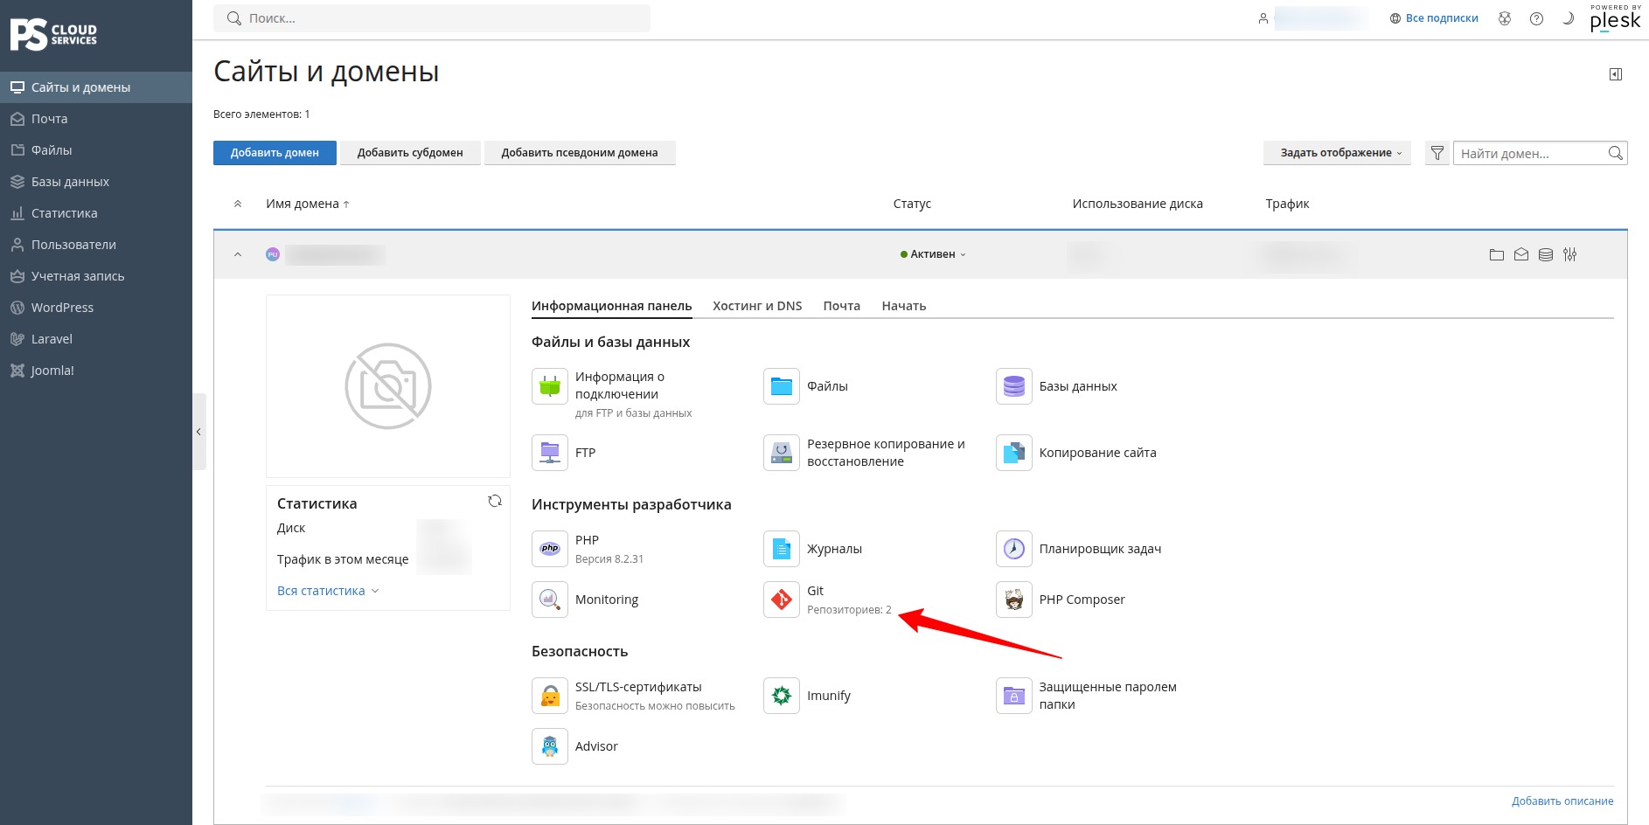Open Базы данных from dashboard panel
The width and height of the screenshot is (1649, 825).
pos(1077,386)
